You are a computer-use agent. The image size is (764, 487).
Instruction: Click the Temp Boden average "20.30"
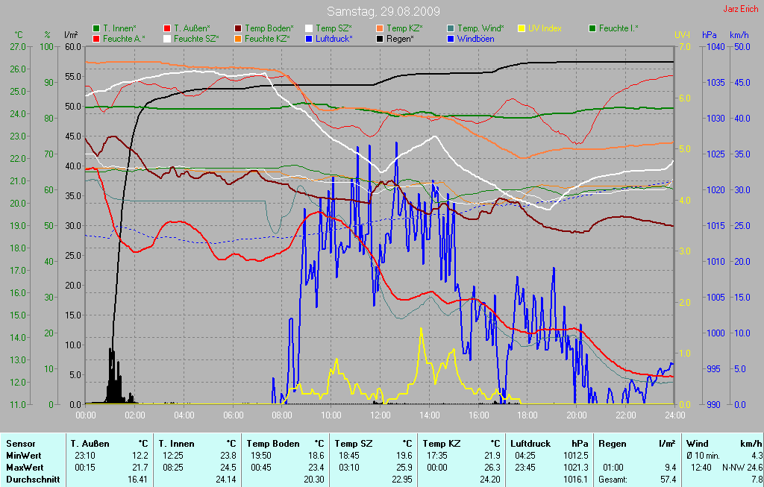click(314, 480)
